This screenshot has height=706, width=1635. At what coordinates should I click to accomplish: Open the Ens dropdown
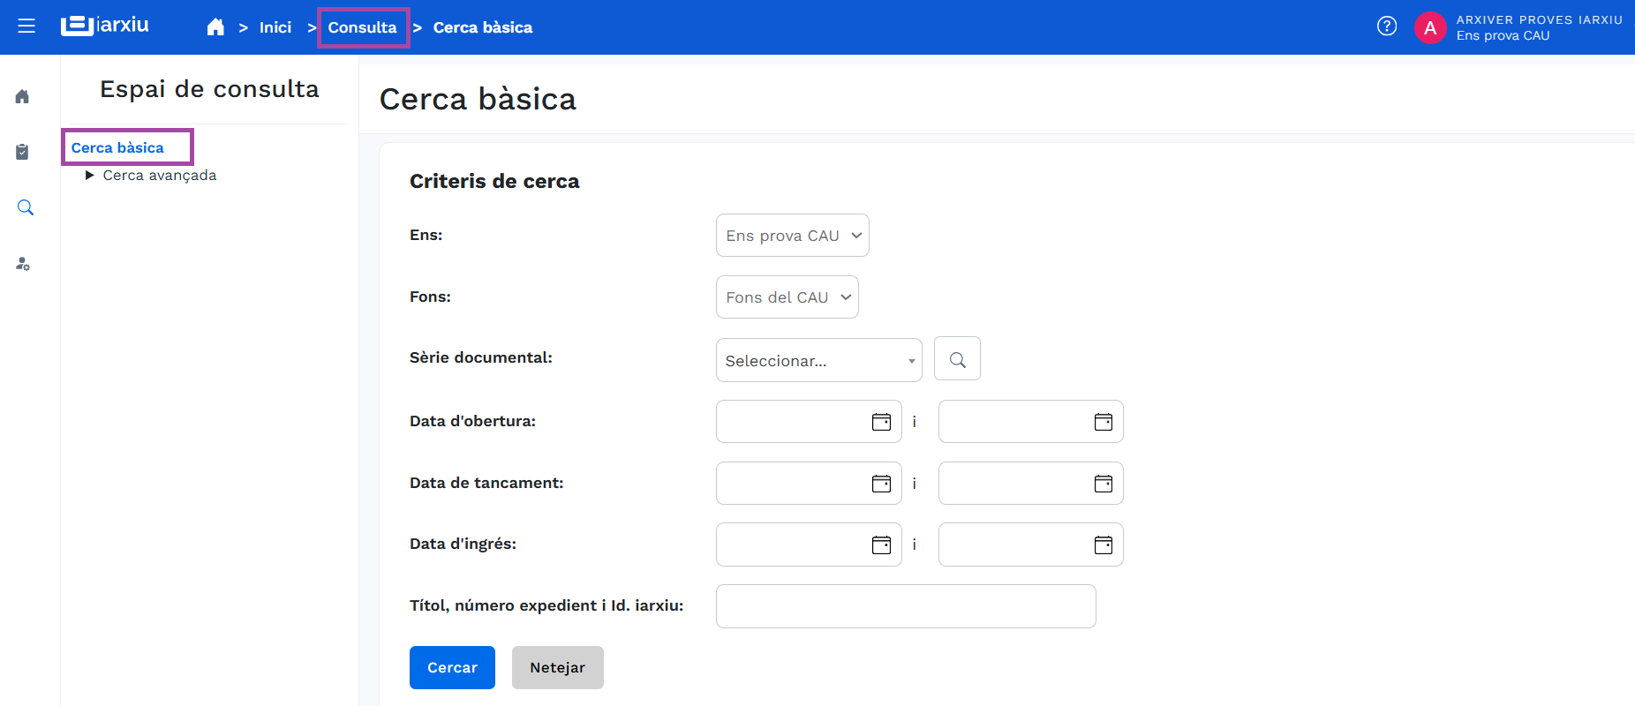tap(793, 236)
